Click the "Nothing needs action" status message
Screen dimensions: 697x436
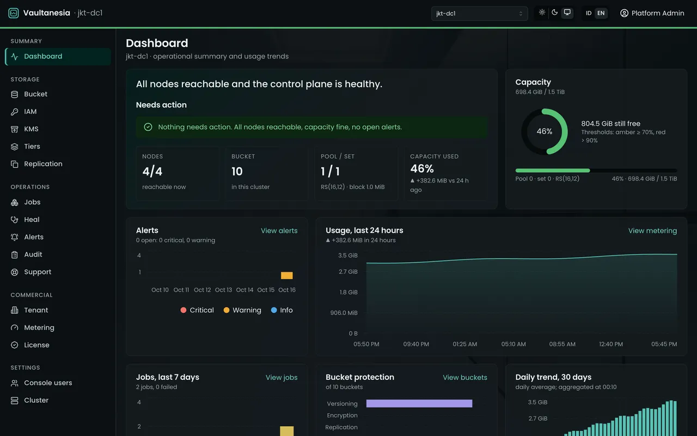[x=312, y=127]
